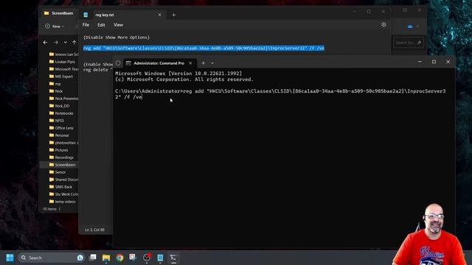
Task: Minimize the Terminal window
Action: coord(420,62)
